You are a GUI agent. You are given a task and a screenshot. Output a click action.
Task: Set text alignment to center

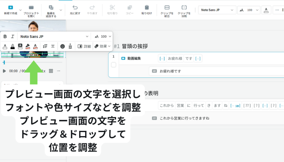pos(53,46)
